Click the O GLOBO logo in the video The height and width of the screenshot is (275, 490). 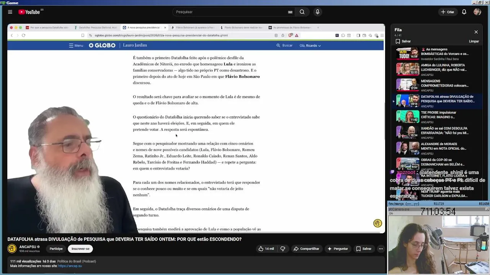102,45
